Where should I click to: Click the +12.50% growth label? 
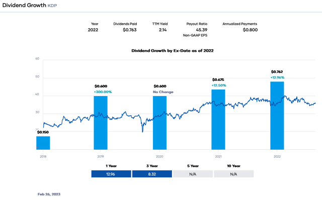[x=219, y=85]
